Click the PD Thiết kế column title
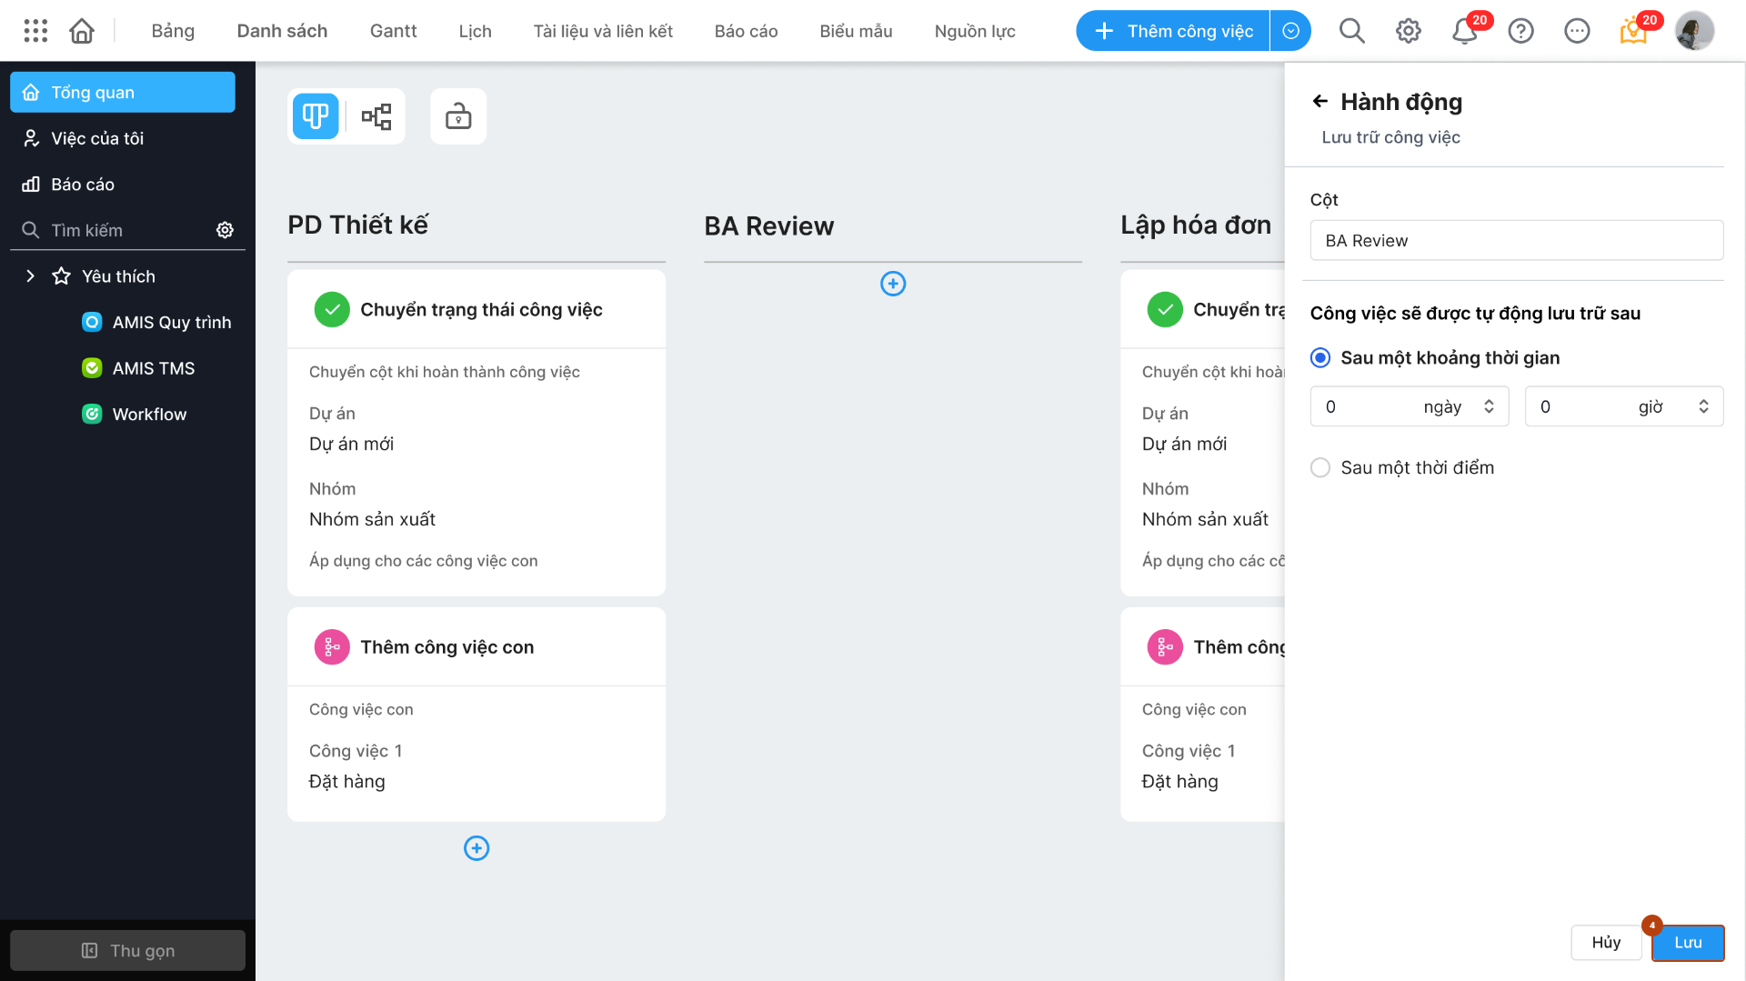The width and height of the screenshot is (1746, 981). (x=357, y=225)
